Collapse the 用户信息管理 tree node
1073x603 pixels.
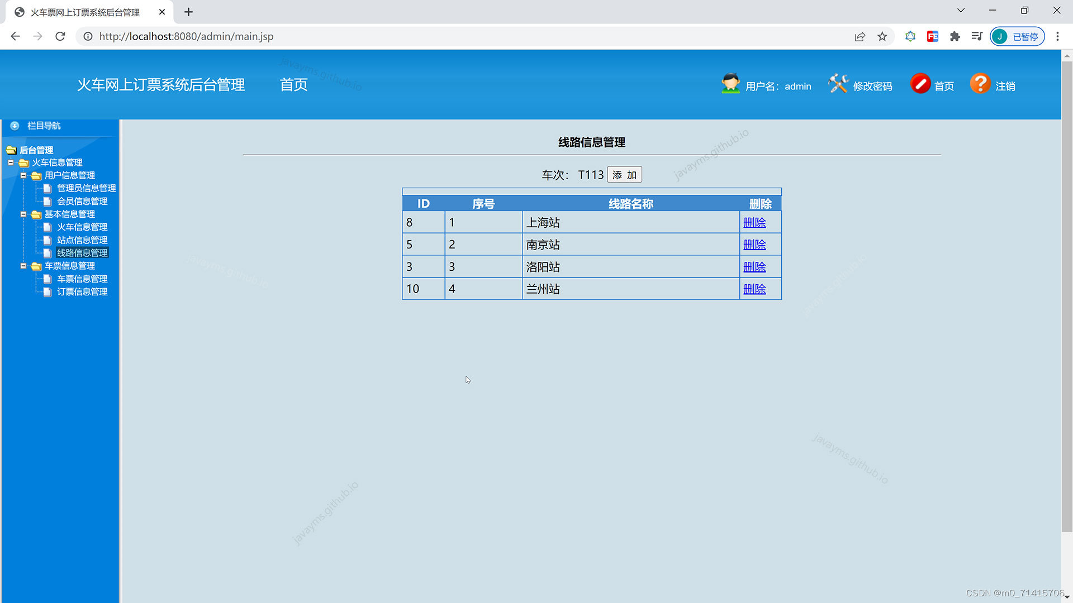(x=23, y=175)
